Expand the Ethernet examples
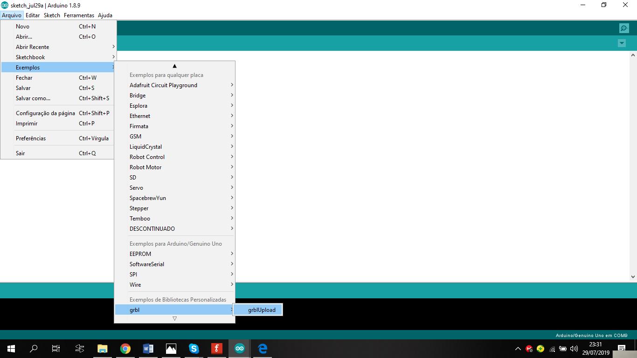 [x=174, y=116]
